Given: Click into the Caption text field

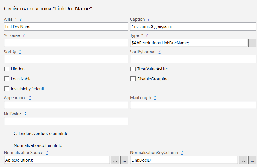Looking at the screenshot, I should pyautogui.click(x=193, y=27).
